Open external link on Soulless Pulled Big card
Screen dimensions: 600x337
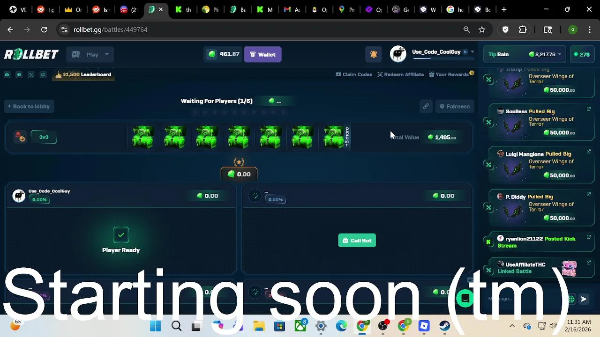pyautogui.click(x=589, y=109)
